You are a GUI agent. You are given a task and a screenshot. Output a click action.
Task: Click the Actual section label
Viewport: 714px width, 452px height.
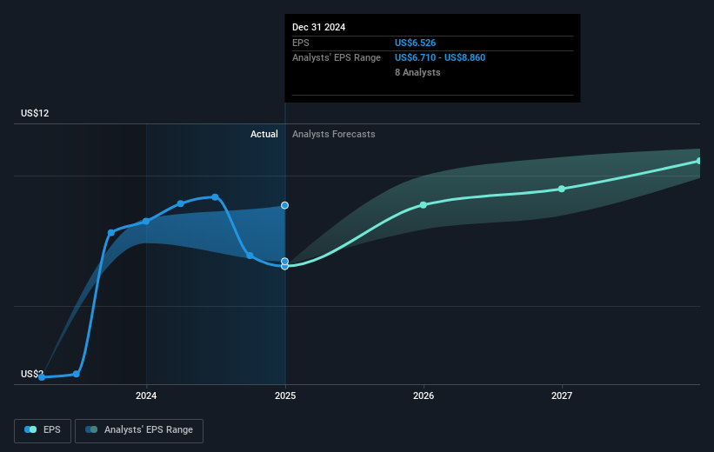(264, 134)
